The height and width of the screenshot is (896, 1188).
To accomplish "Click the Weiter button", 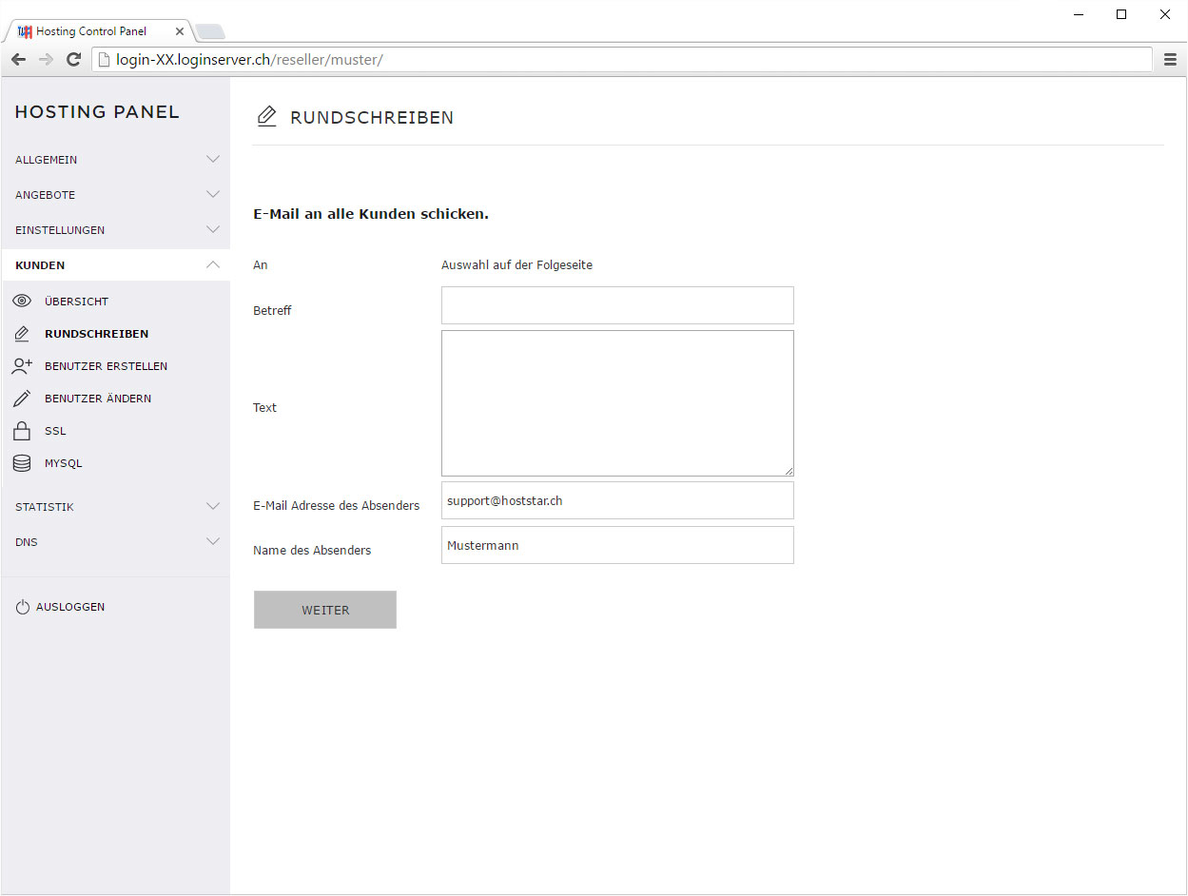I will 325,610.
